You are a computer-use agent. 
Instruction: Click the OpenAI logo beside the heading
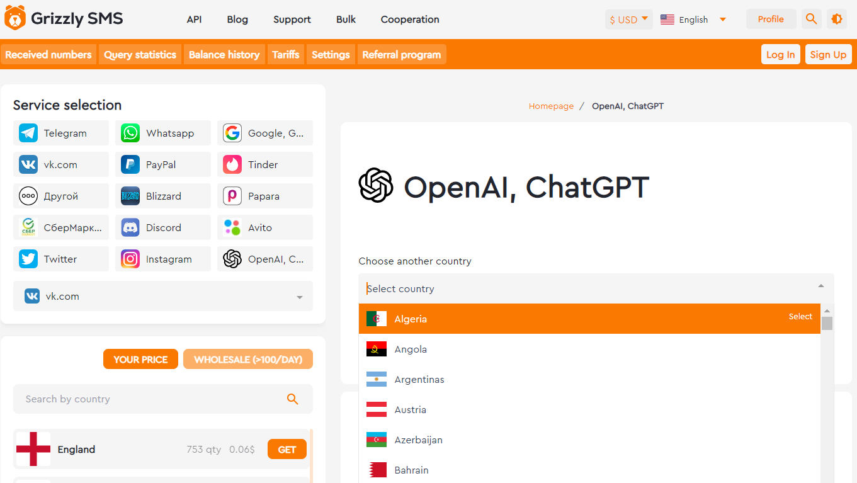point(376,185)
